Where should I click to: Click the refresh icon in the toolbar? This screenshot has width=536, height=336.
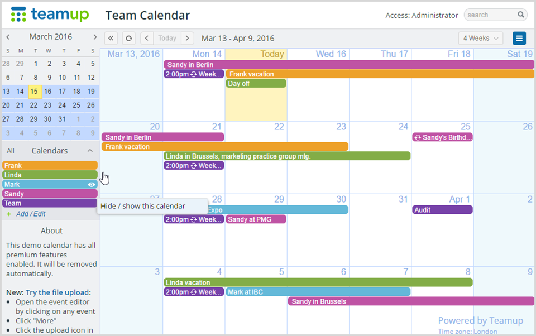128,38
